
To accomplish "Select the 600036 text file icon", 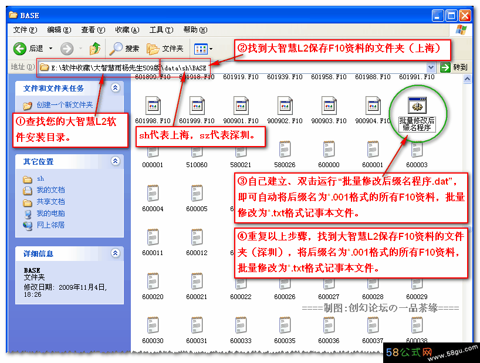I will (329, 325).
